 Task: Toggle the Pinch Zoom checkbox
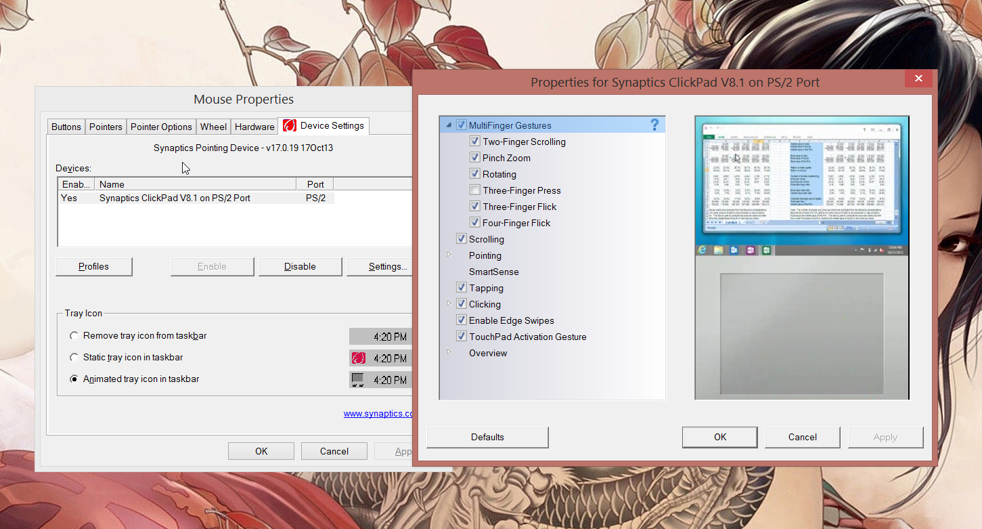[475, 158]
